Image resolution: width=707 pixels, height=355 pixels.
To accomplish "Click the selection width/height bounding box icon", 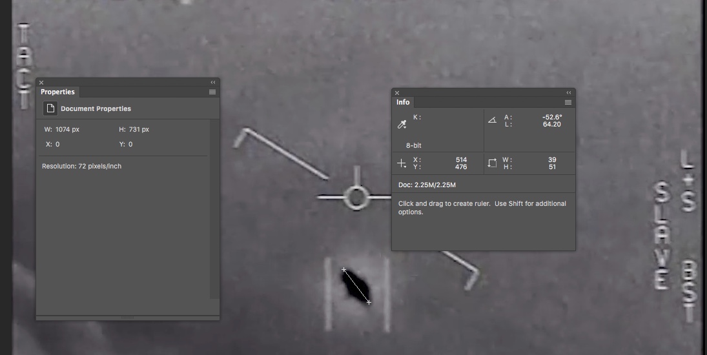I will coord(493,163).
